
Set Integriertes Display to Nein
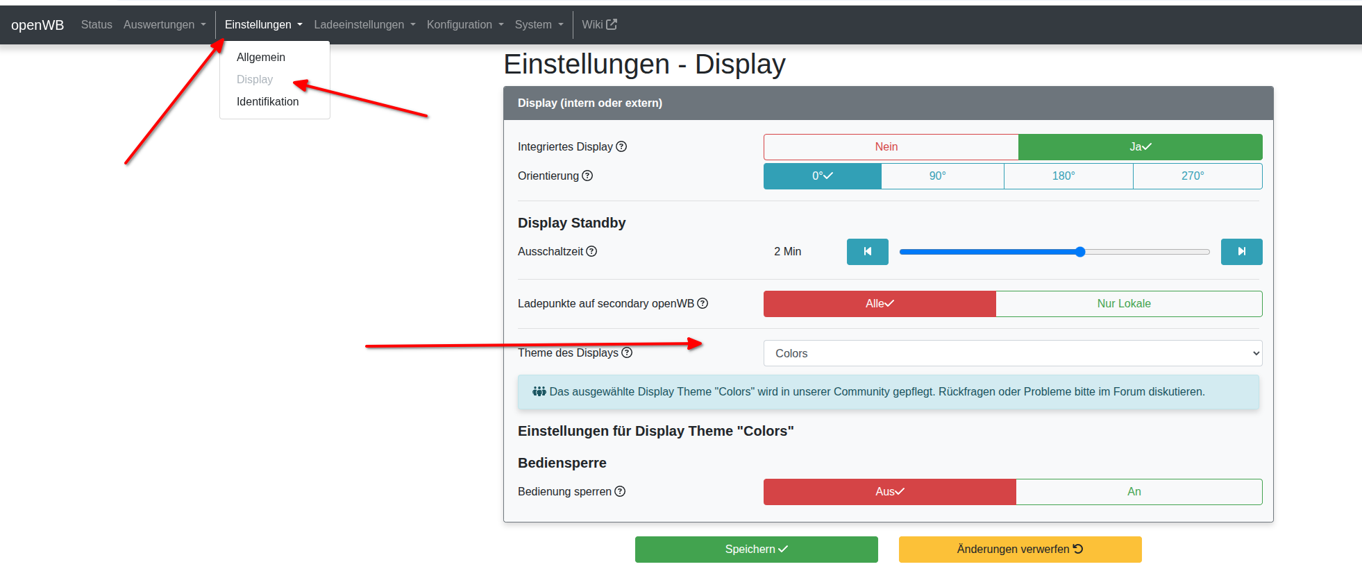click(x=891, y=147)
